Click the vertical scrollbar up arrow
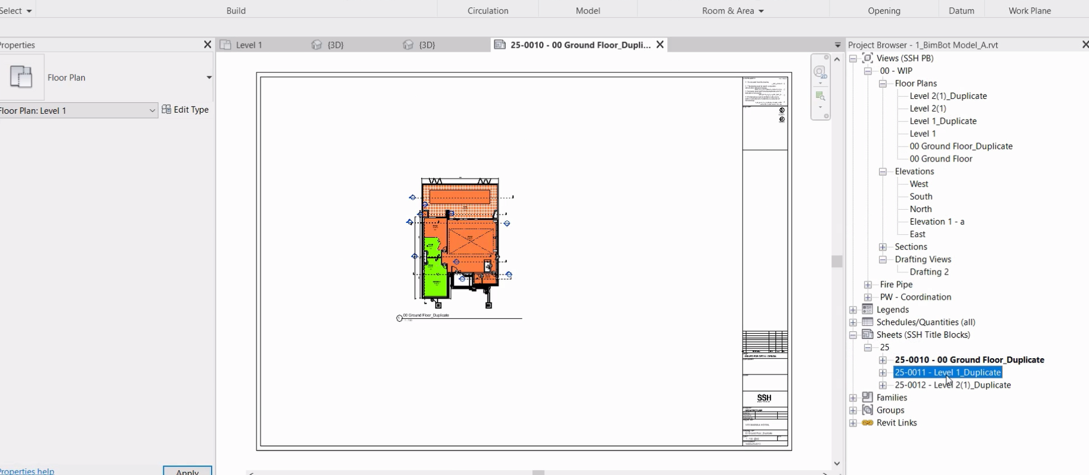The image size is (1089, 475). coord(837,59)
